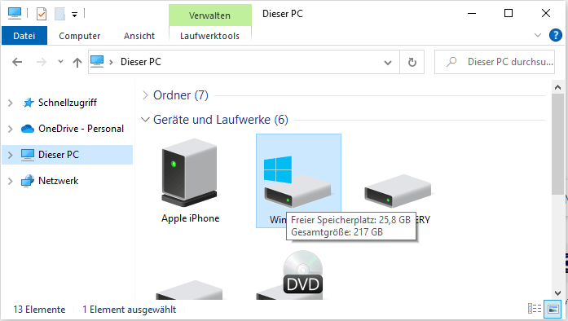568x321 pixels.
Task: Collapse the Geräte und Laufwerke (6) group
Action: [145, 120]
